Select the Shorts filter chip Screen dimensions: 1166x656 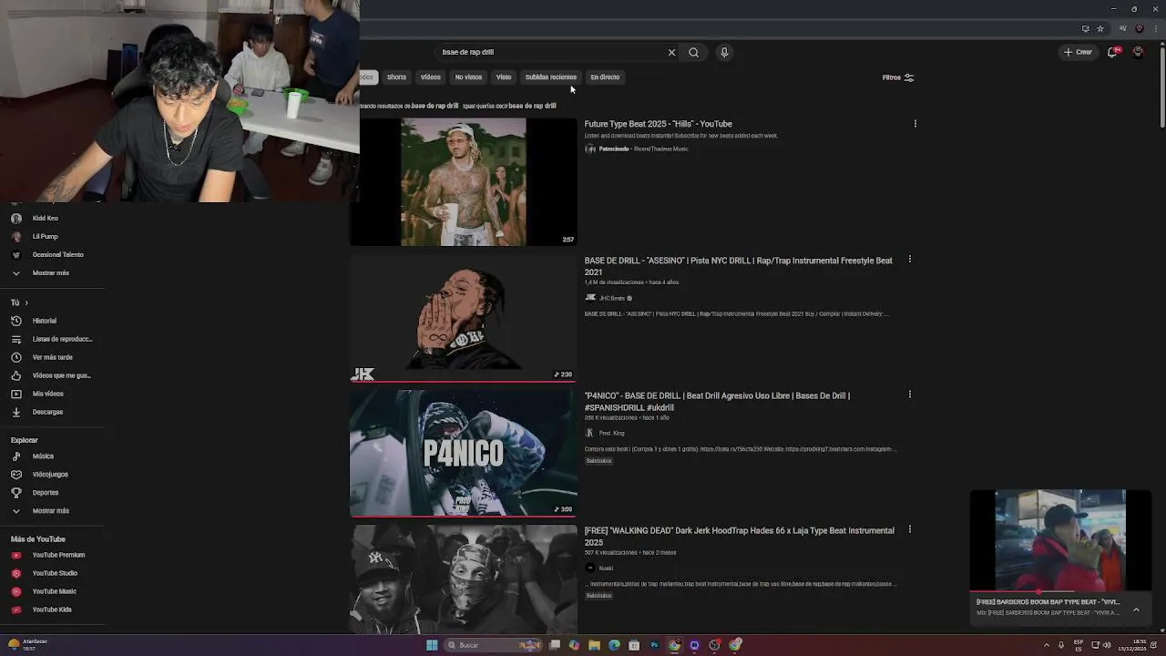[x=396, y=77]
